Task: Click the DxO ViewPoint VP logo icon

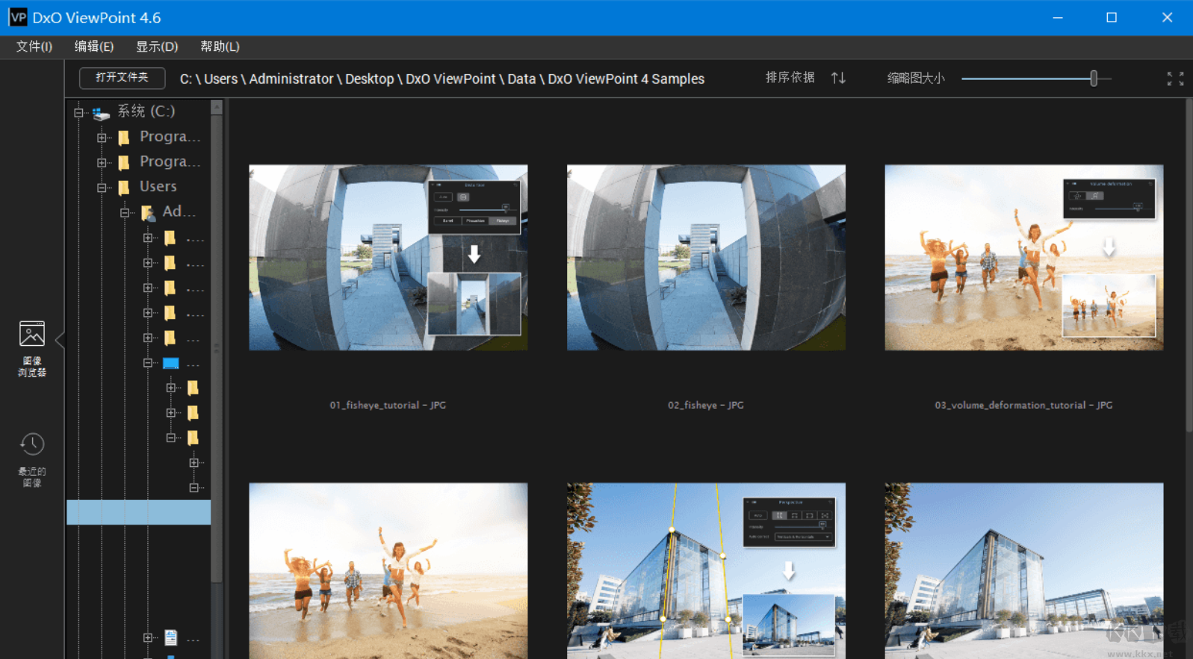Action: (17, 17)
